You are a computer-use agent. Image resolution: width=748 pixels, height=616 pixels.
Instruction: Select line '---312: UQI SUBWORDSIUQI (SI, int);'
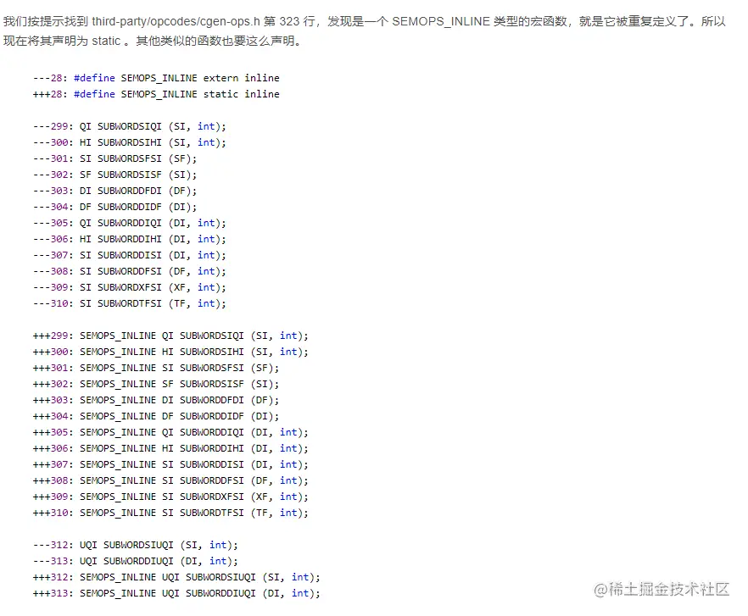coord(135,545)
